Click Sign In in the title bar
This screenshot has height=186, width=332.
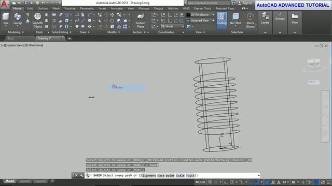coord(245,3)
